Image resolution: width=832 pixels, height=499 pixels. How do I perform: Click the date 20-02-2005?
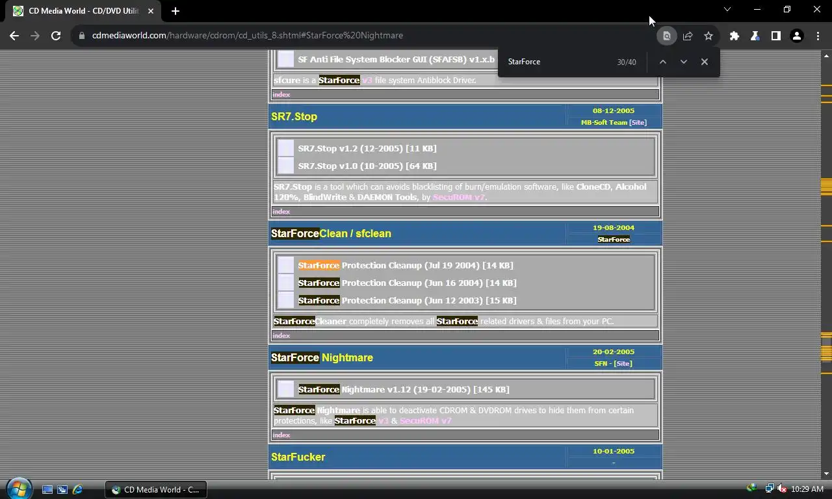614,352
